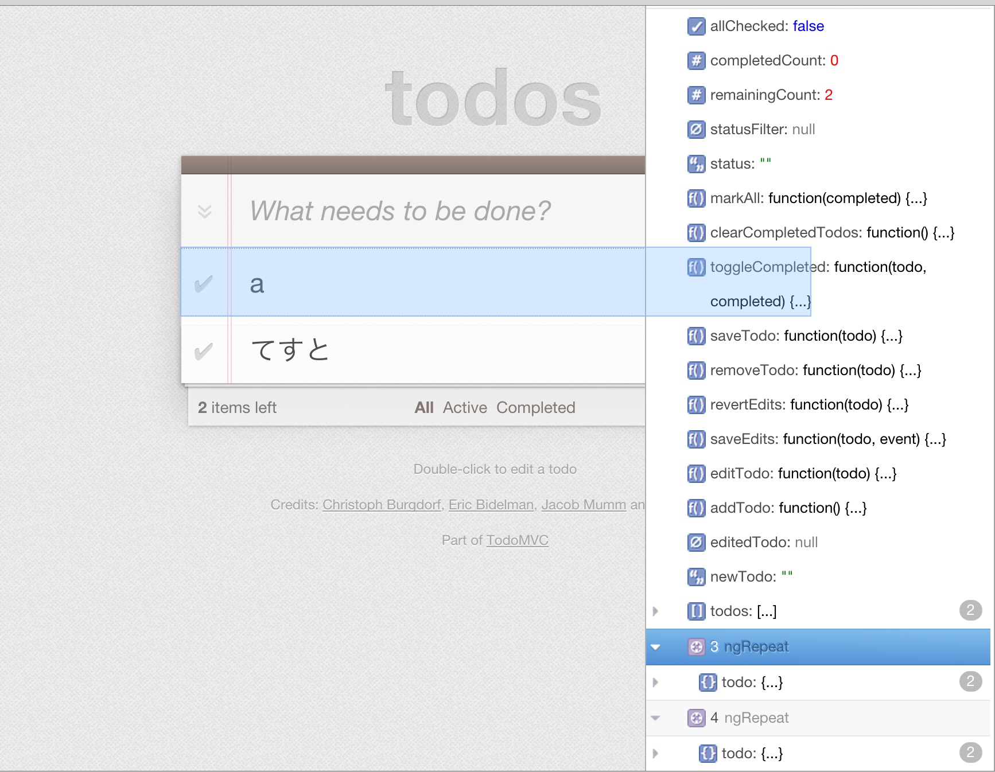
Task: Switch to the Completed filter
Action: click(536, 407)
